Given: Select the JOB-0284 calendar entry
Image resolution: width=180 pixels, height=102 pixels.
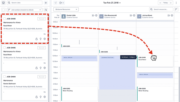Looking at the screenshot, I should click(79, 46).
